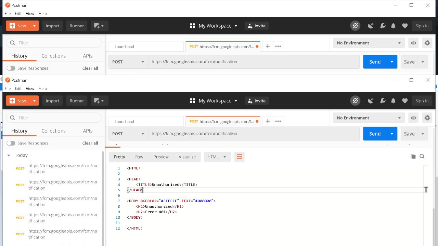Open the File menu in back window
438x246 pixels.
(8, 14)
